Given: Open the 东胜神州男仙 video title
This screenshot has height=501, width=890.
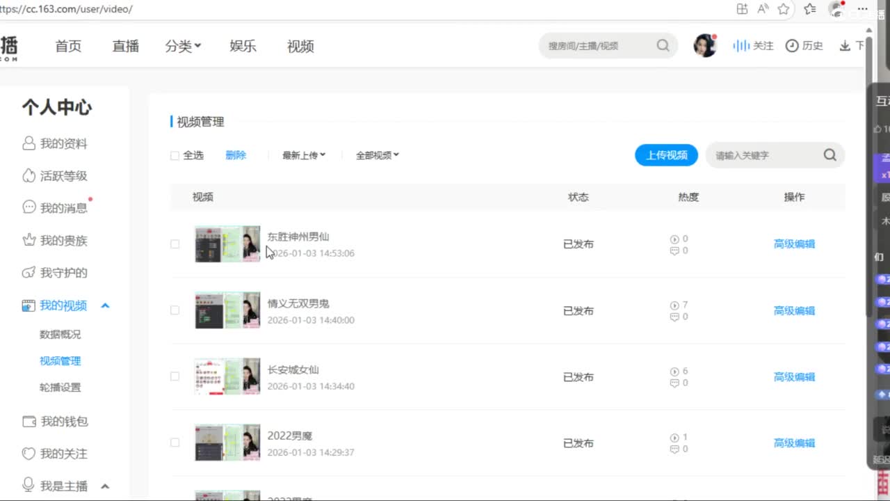Looking at the screenshot, I should 298,237.
